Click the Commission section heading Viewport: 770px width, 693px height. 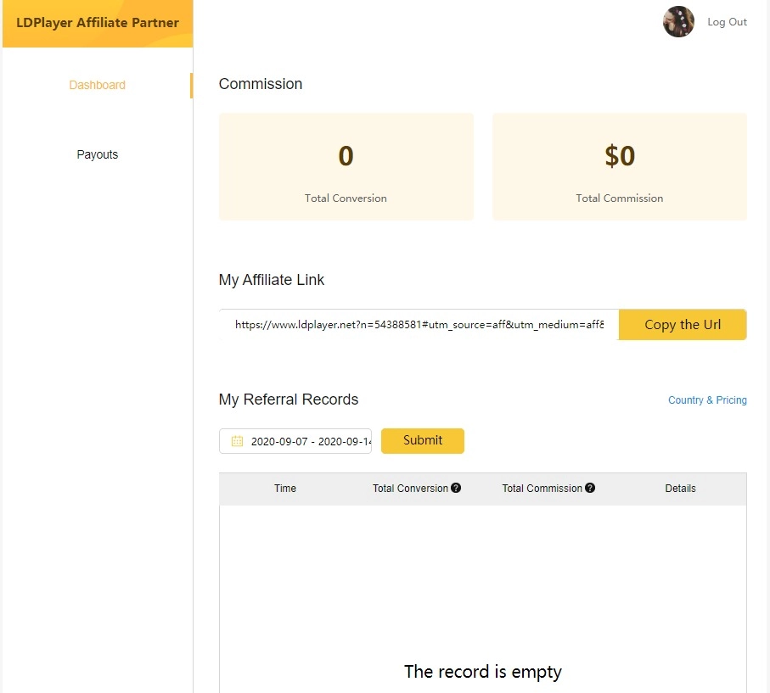(x=261, y=83)
